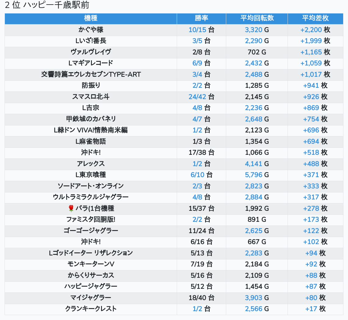Viewport: 348px width, 320px height.
Task: Click the 18/40 台 win rate cell
Action: tap(201, 298)
